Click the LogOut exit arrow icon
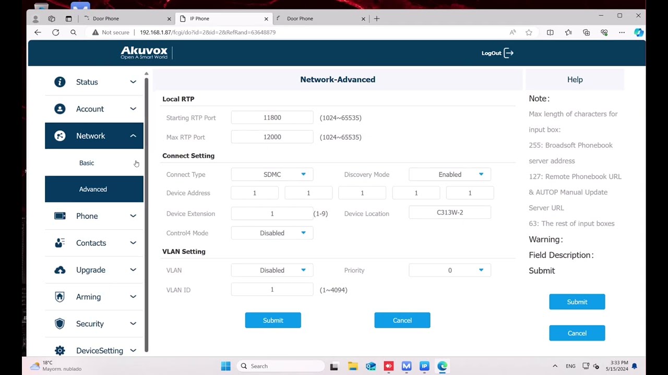The height and width of the screenshot is (375, 668). (x=509, y=53)
